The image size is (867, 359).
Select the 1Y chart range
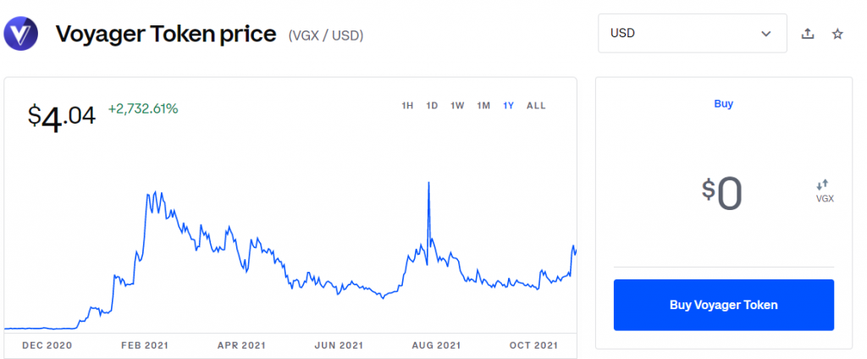click(509, 106)
